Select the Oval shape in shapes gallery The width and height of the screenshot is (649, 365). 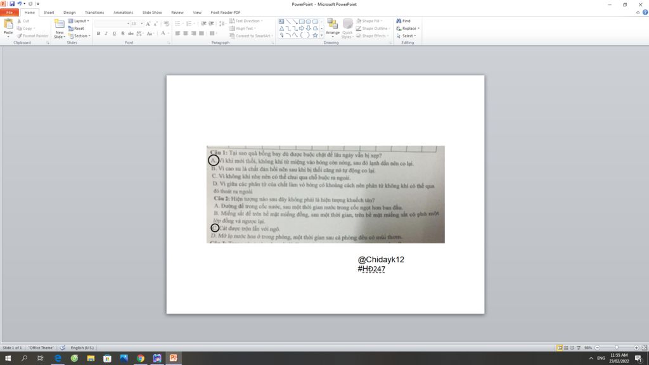309,22
